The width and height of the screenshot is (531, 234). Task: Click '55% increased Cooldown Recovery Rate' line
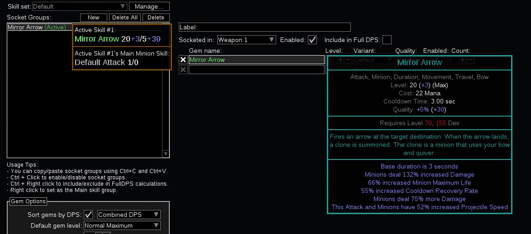click(x=419, y=191)
